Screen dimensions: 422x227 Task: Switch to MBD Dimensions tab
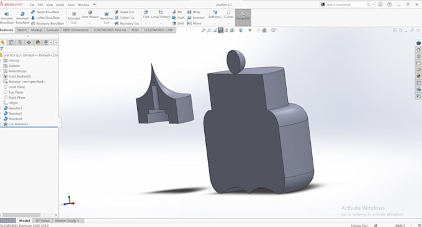76,30
